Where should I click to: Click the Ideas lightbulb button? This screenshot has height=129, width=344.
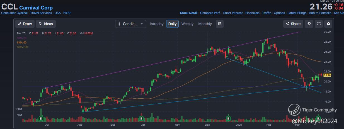click(46, 24)
